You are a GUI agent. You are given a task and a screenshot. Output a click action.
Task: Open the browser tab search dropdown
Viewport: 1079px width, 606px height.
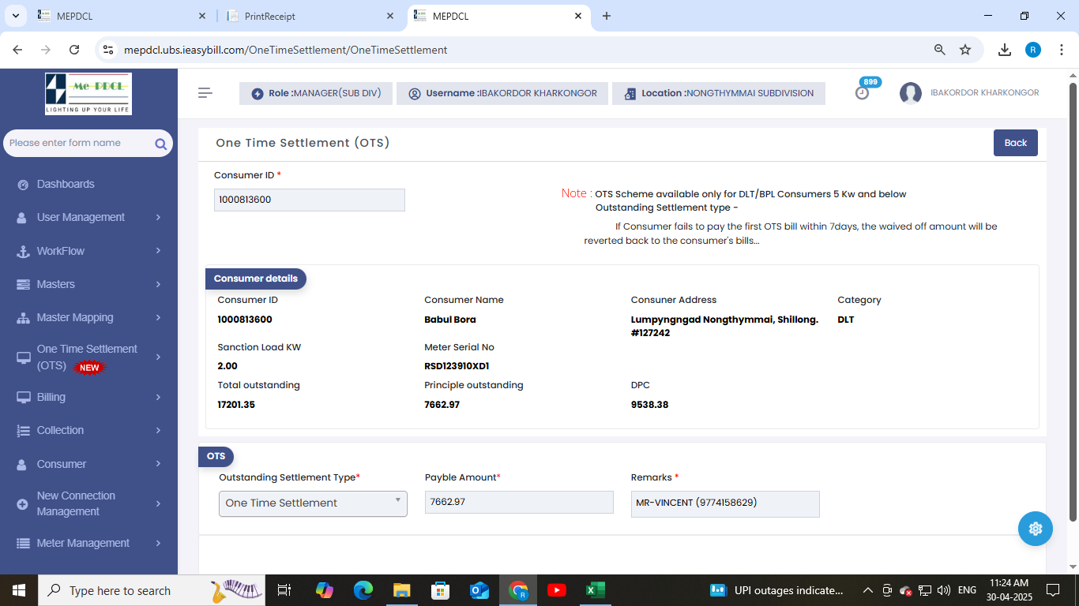tap(15, 16)
